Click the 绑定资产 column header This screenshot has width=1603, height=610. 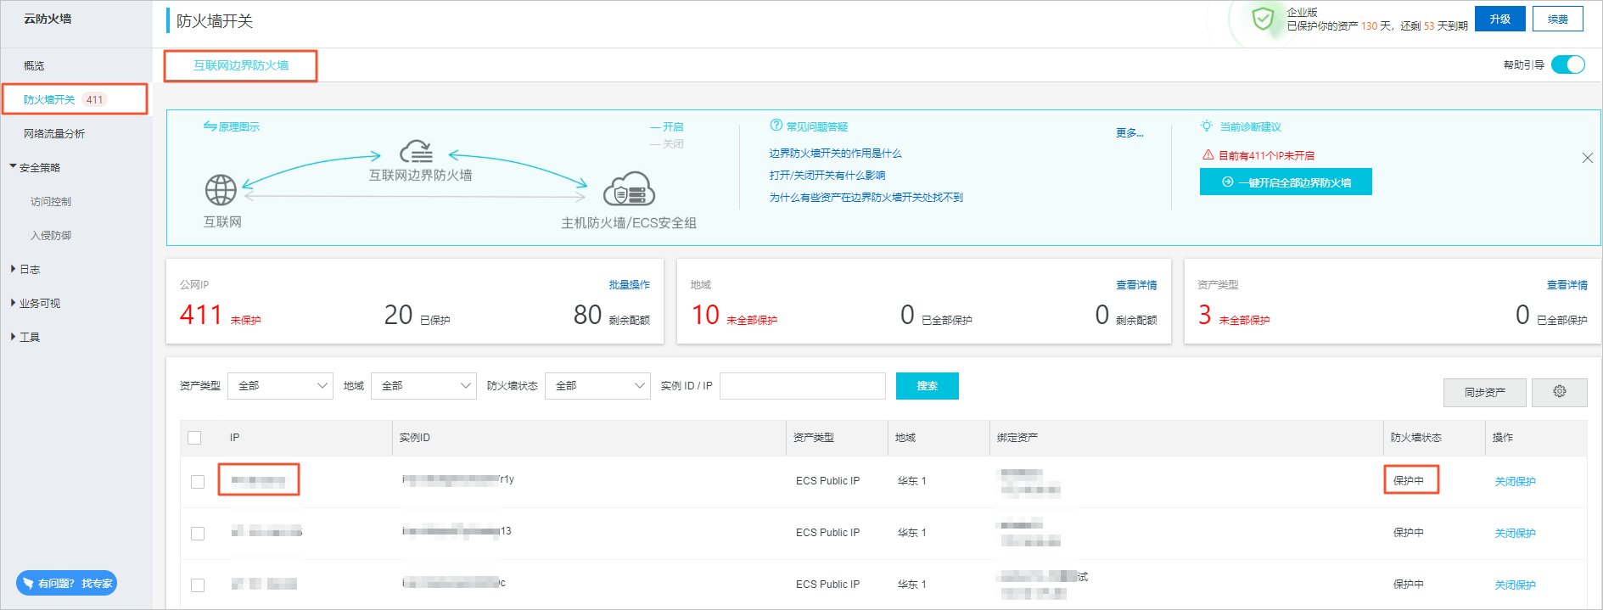(1017, 438)
